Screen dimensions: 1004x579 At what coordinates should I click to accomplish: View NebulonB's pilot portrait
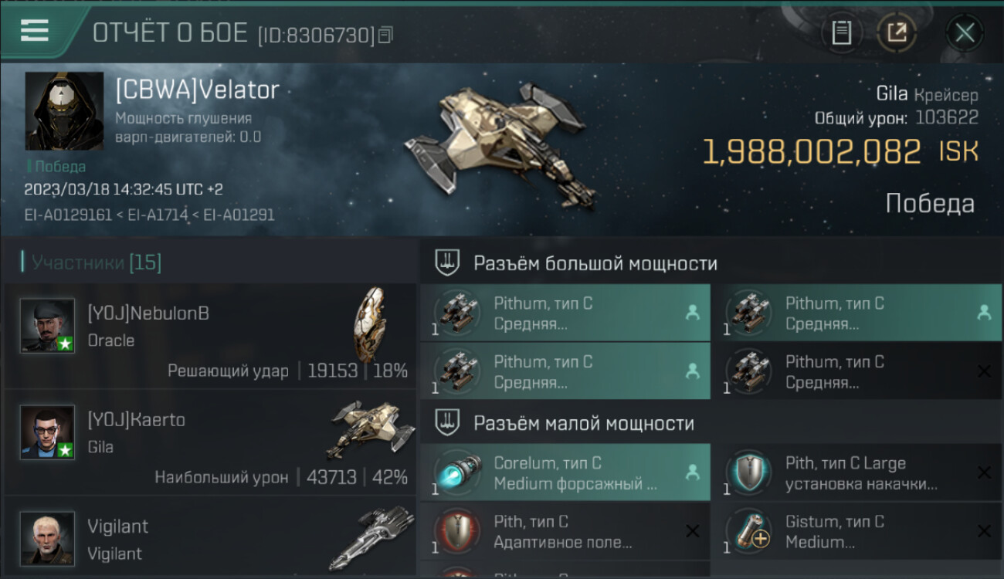pos(48,326)
